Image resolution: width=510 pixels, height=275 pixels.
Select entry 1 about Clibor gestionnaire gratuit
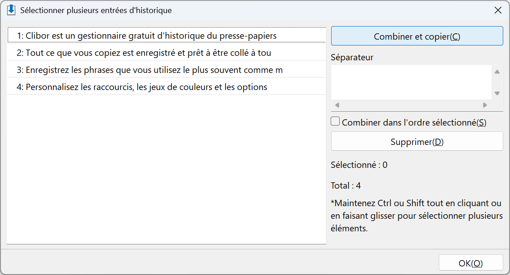(x=167, y=35)
